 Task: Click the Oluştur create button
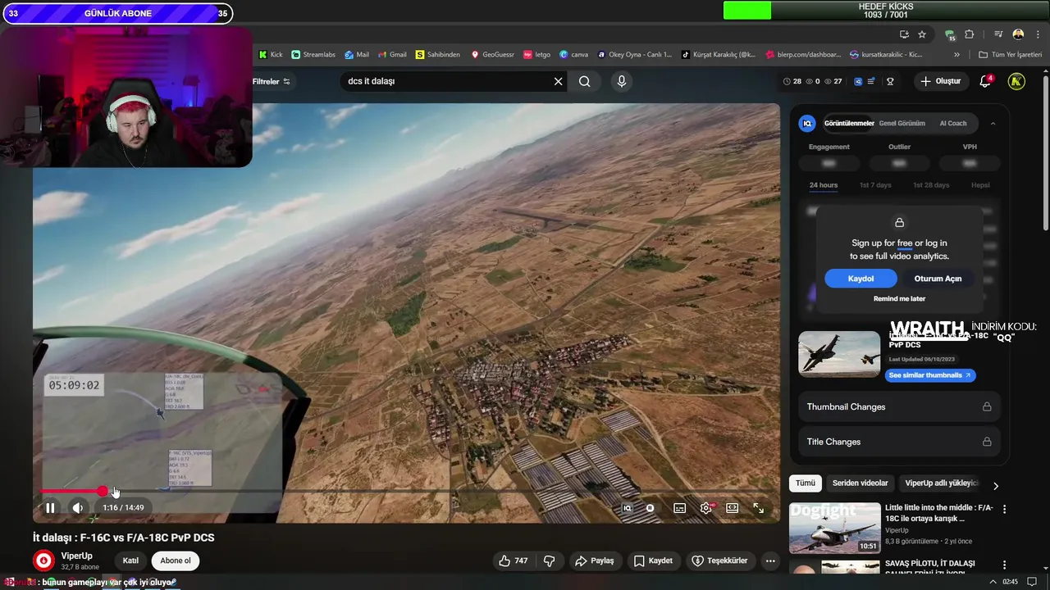pyautogui.click(x=940, y=81)
